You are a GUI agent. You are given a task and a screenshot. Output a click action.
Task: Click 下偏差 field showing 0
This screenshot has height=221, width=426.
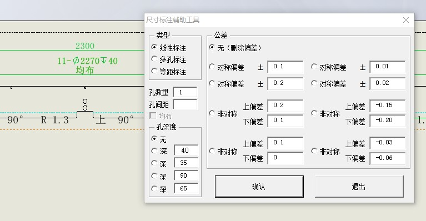[x=285, y=158]
